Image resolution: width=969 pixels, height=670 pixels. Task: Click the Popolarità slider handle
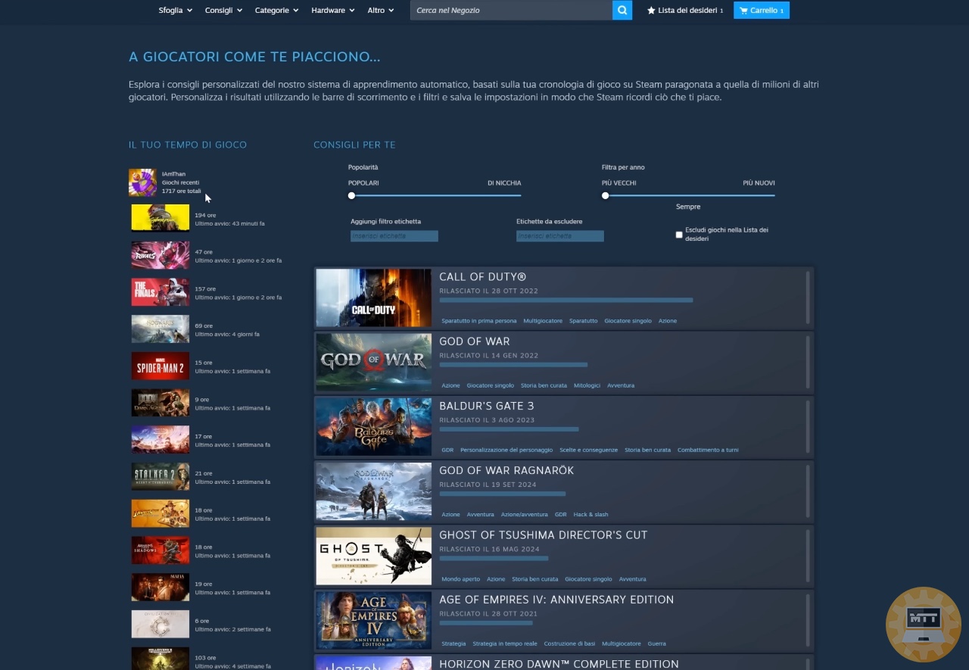[x=351, y=195]
